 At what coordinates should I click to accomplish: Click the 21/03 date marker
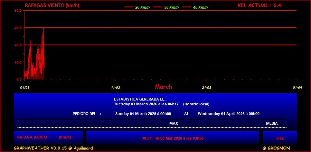point(206,87)
